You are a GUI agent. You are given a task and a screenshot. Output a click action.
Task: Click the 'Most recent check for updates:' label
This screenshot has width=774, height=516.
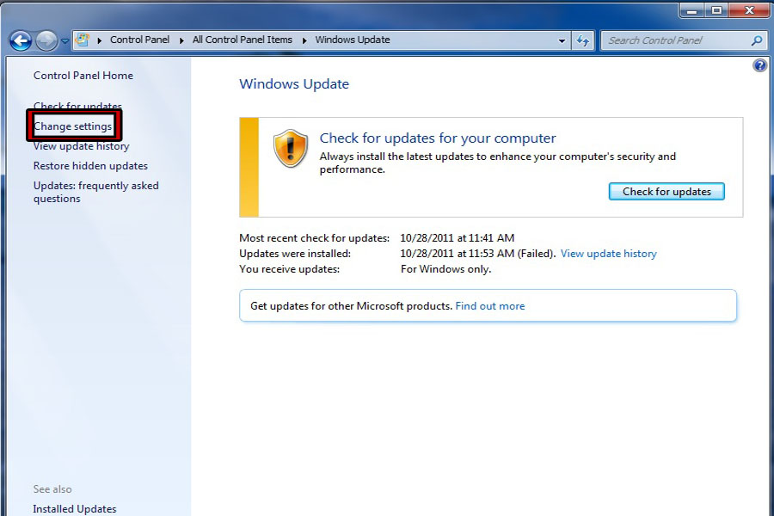315,238
